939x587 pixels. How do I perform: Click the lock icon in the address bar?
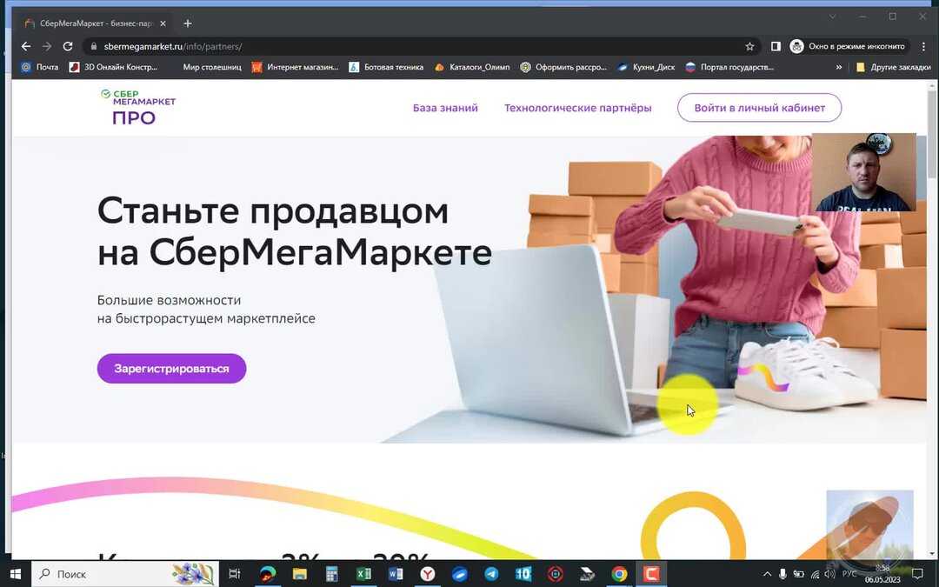pyautogui.click(x=93, y=46)
